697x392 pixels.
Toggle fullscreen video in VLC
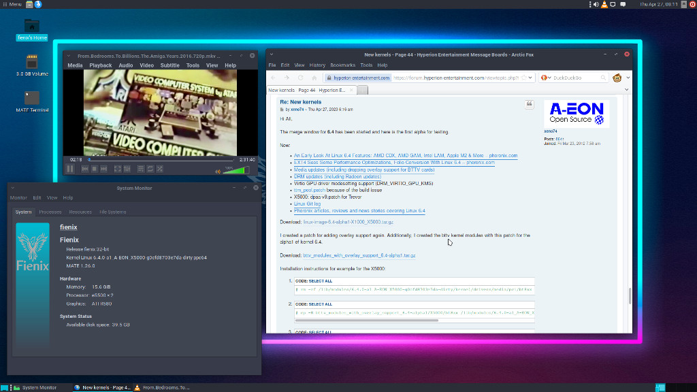point(117,169)
